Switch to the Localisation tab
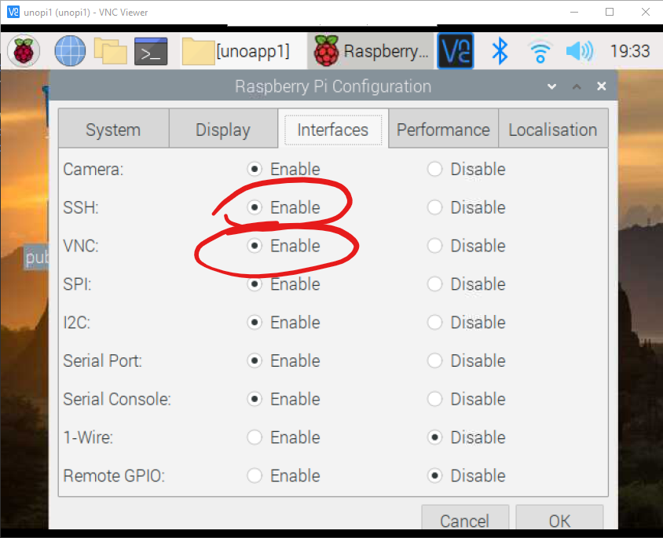This screenshot has width=663, height=538. click(x=553, y=129)
